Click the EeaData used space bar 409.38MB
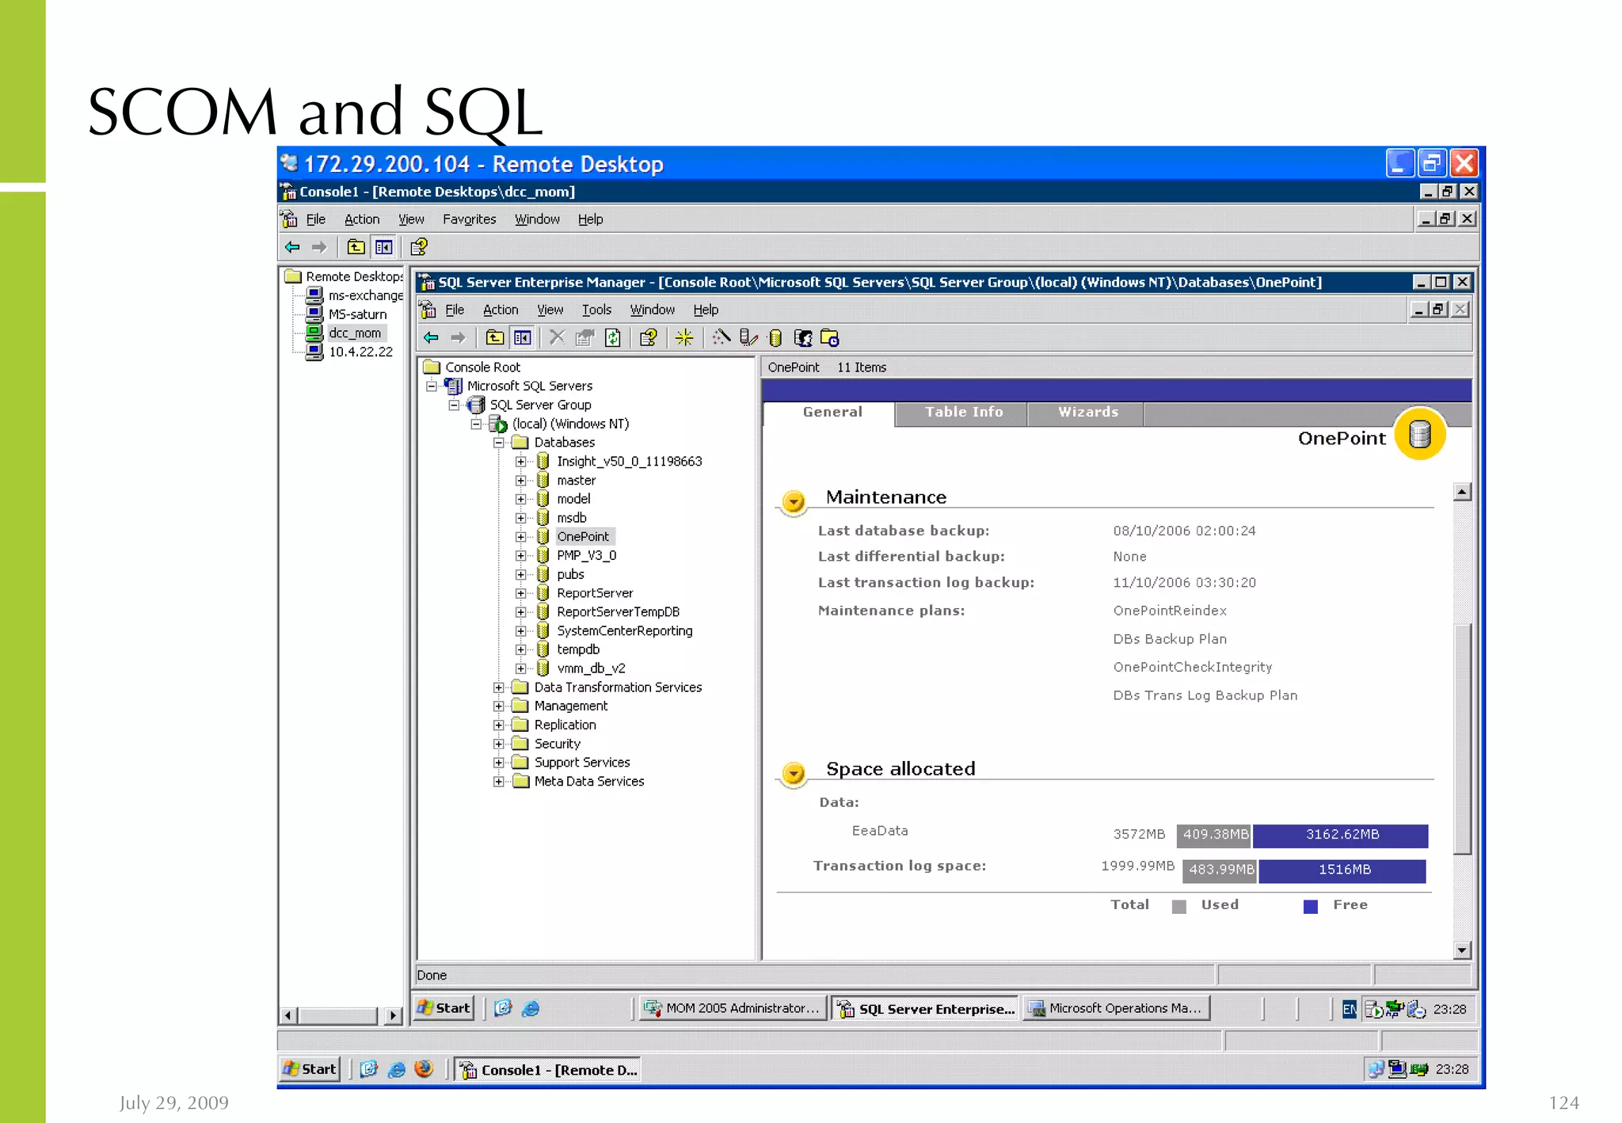Screen dimensions: 1622x1123 1214,835
